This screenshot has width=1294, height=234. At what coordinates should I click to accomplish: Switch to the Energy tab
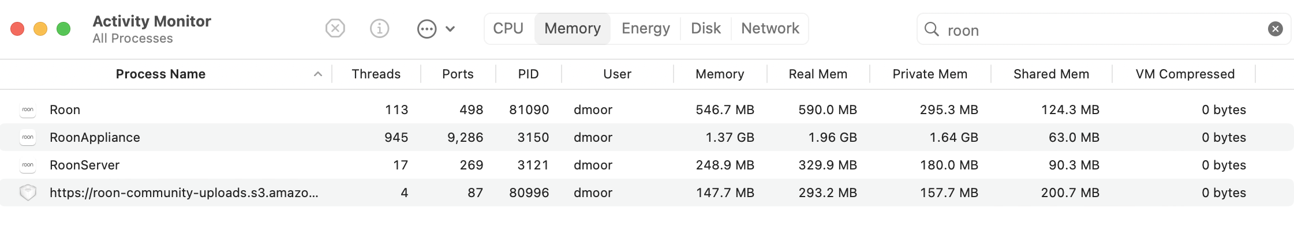point(646,28)
